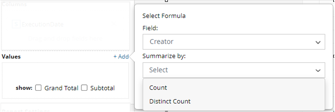Click the Report Settings panel header
Screen dimensions: 335x112
click(26, 110)
